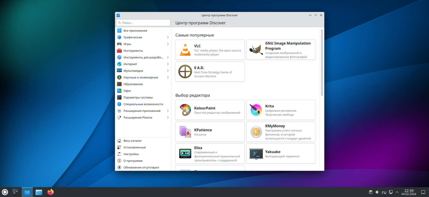Click the KPatience cards icon
Image resolution: width=429 pixels, height=197 pixels.
pos(185,132)
